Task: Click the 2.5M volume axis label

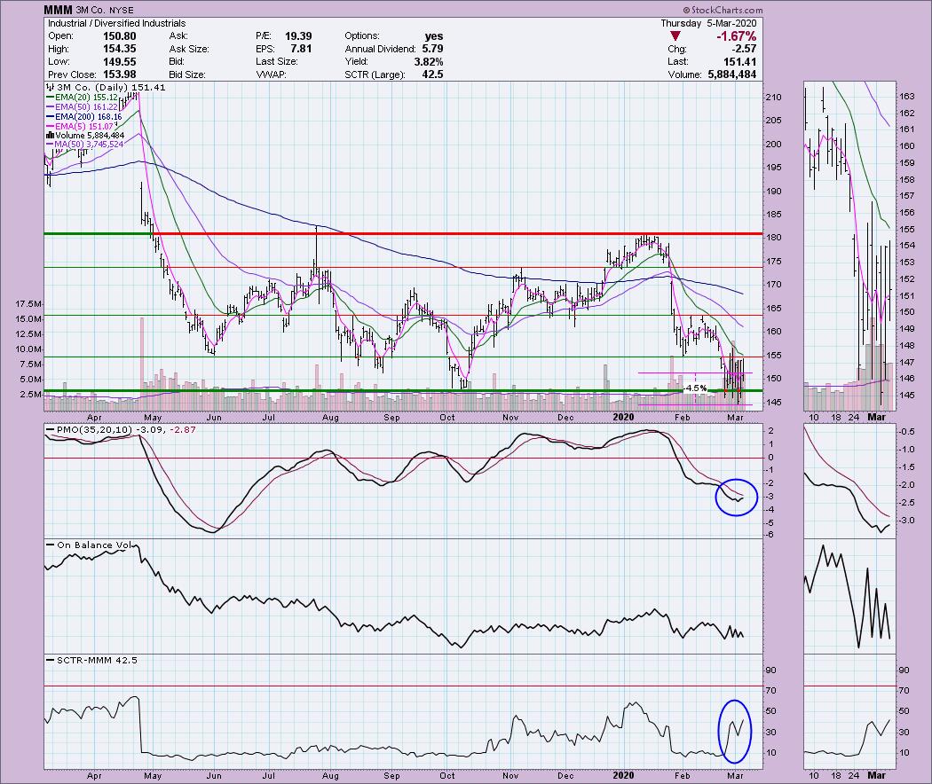Action: point(30,395)
